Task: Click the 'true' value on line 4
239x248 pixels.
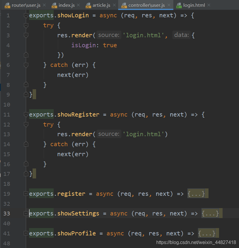Action: (x=110, y=45)
